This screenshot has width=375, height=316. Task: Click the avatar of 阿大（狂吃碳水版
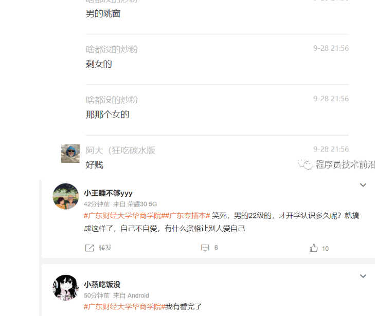click(70, 154)
